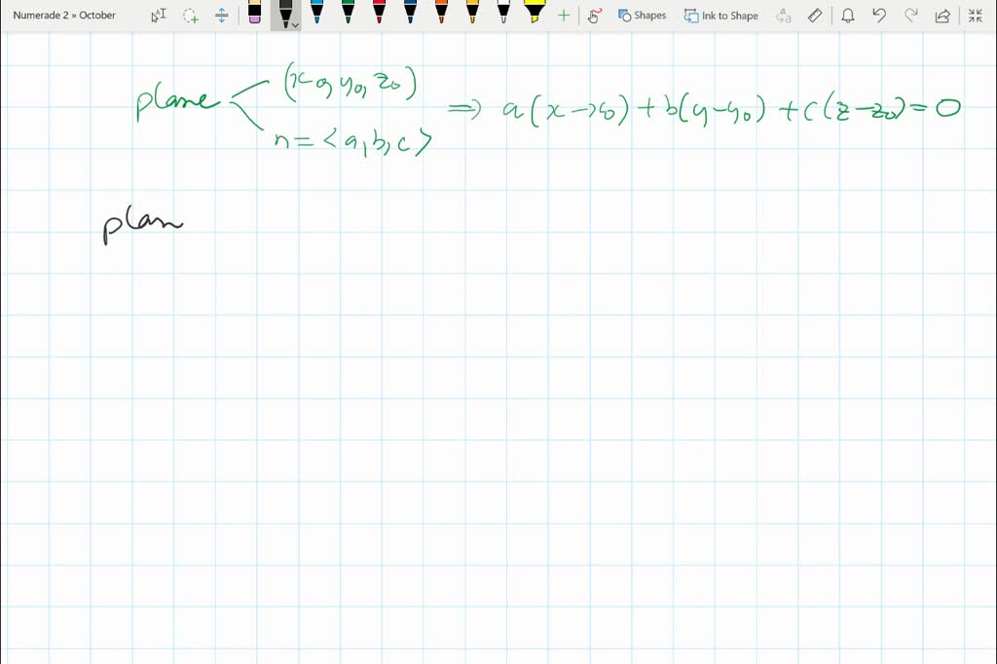
Task: Click the Undo button
Action: point(880,16)
